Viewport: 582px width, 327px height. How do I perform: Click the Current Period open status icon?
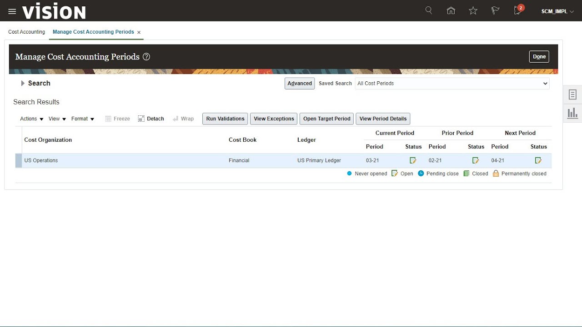[x=413, y=160]
